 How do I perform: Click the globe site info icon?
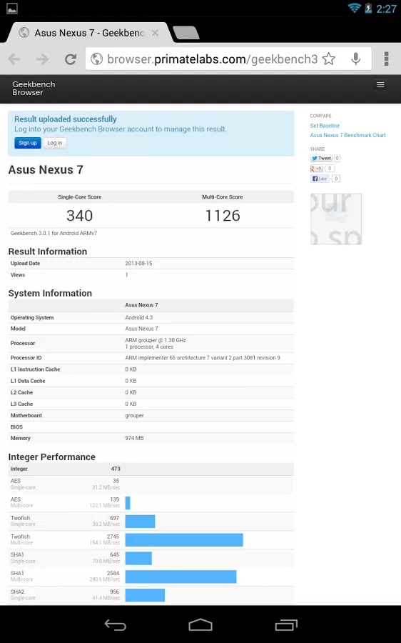(x=96, y=59)
